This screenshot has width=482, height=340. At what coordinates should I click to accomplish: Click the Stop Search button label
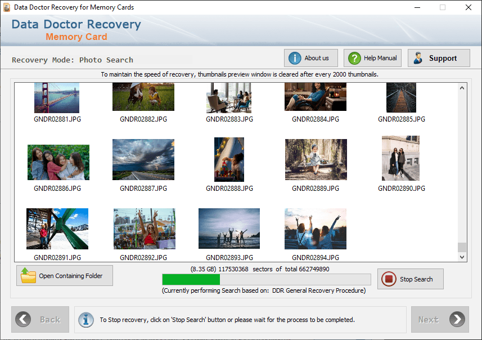(x=416, y=279)
